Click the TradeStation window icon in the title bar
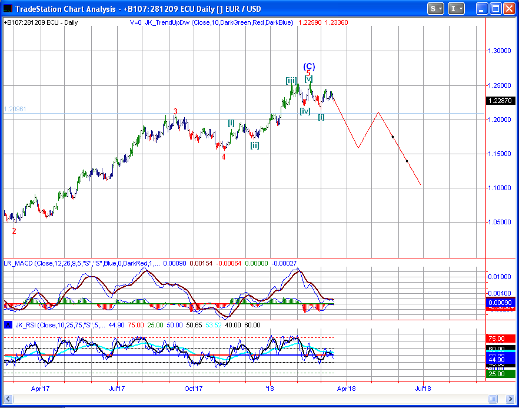 [8, 9]
